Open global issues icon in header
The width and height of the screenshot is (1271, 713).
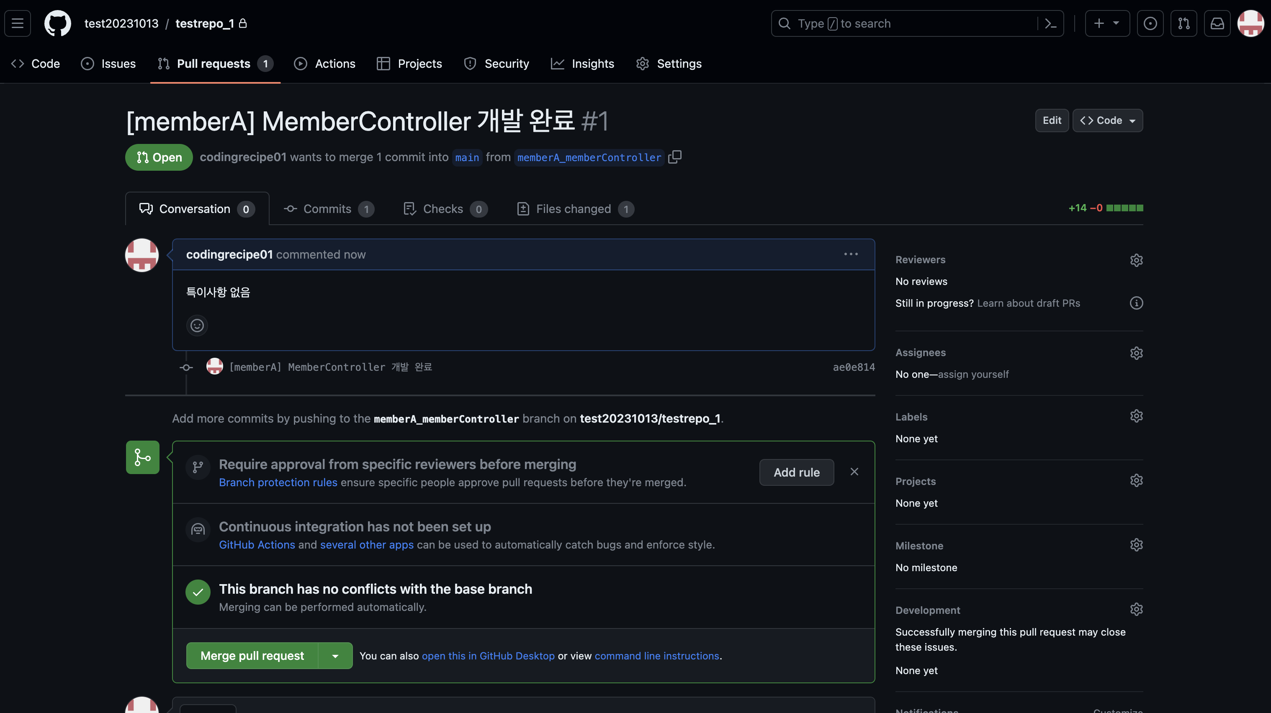1150,23
